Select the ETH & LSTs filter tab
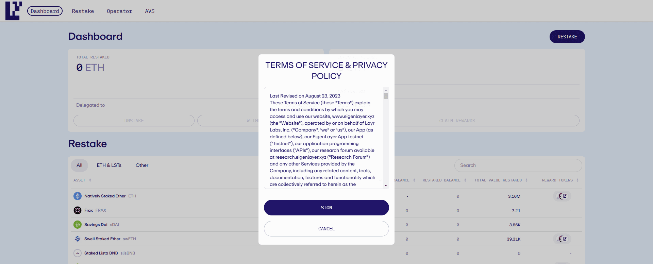Viewport: 653px width, 264px height. 109,165
